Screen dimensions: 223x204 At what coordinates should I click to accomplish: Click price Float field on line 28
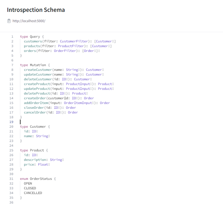(x=37, y=165)
